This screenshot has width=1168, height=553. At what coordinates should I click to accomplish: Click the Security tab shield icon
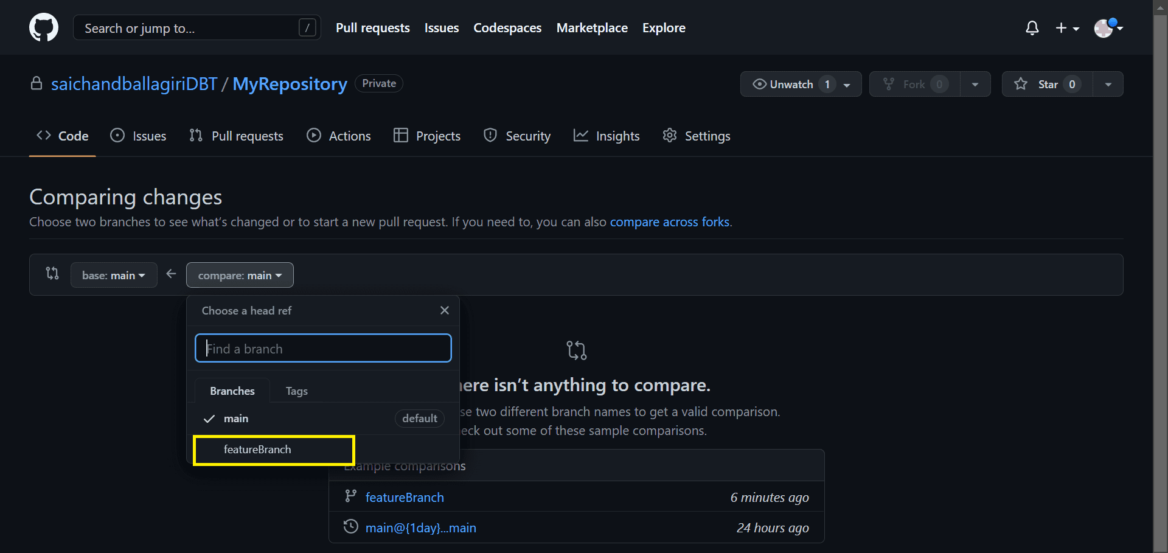pyautogui.click(x=490, y=135)
